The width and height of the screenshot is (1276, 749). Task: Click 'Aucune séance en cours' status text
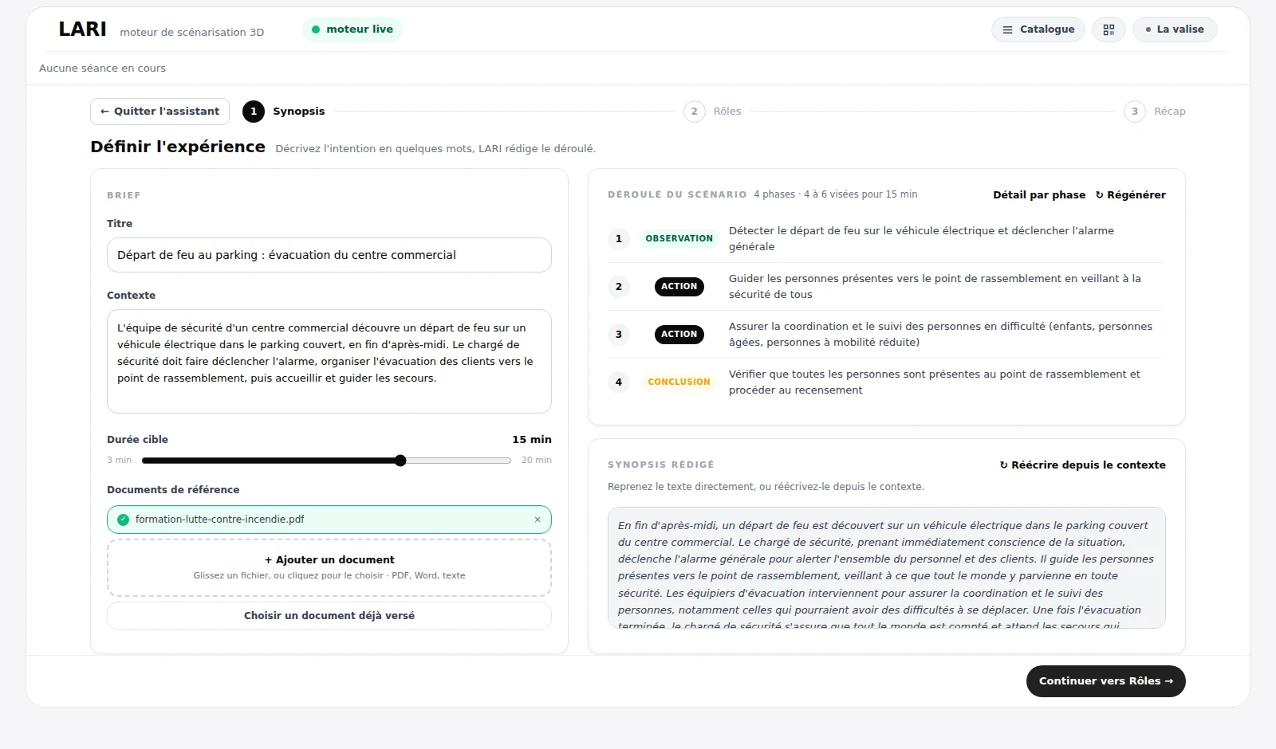coord(102,69)
